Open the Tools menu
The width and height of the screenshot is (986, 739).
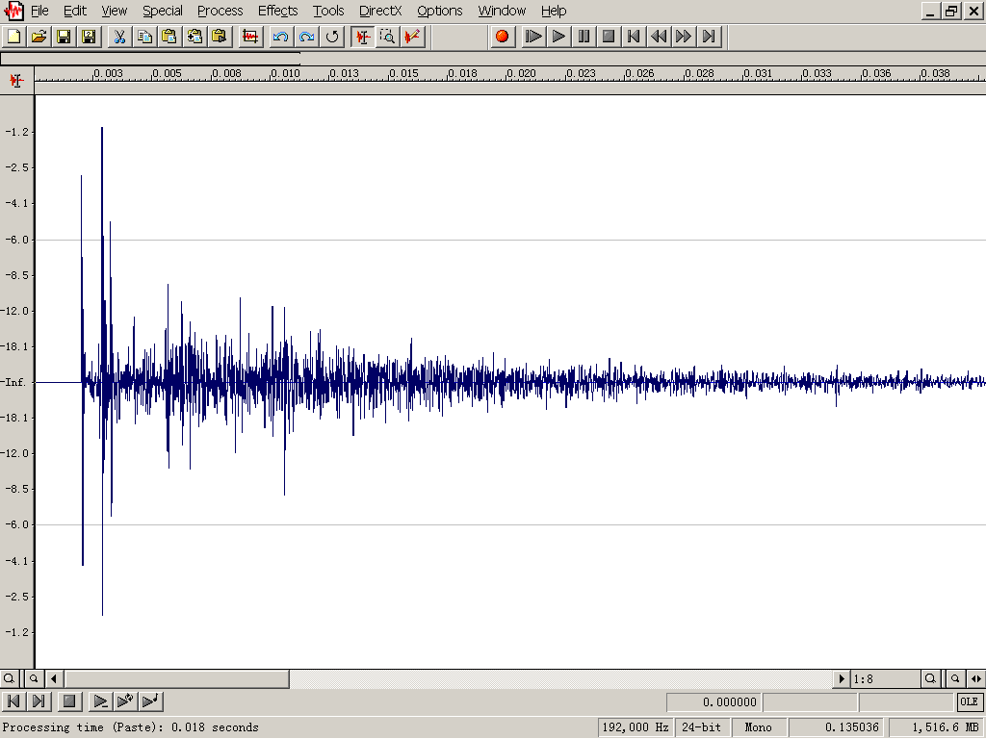click(328, 11)
